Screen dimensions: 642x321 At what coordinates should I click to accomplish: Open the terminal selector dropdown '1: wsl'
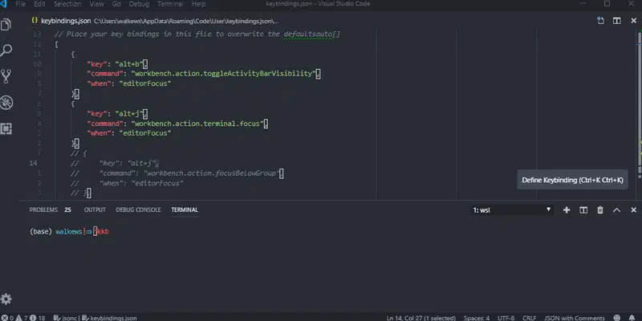pos(511,210)
